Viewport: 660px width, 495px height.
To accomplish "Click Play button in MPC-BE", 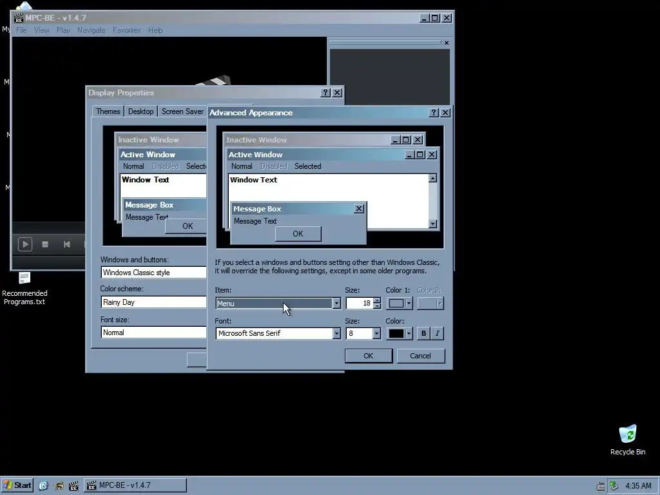I will [x=25, y=244].
